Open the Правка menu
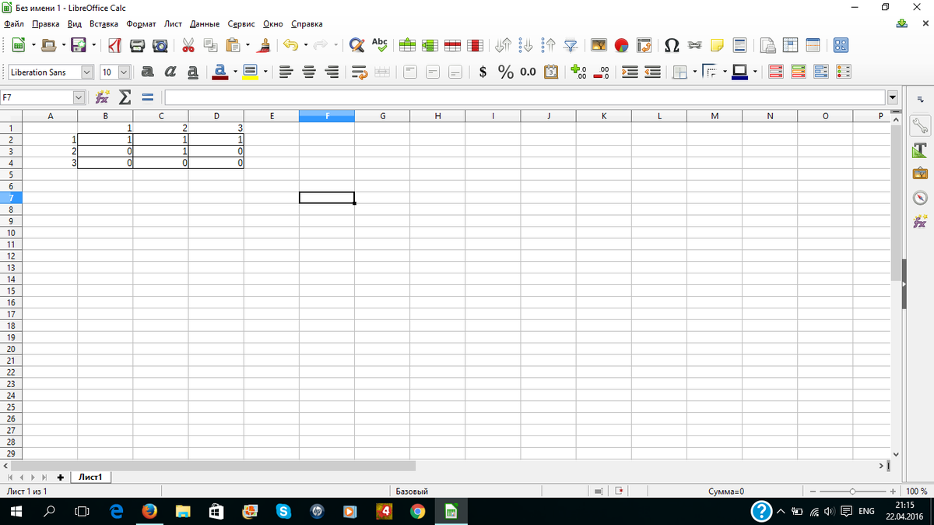The width and height of the screenshot is (934, 525). tap(45, 24)
